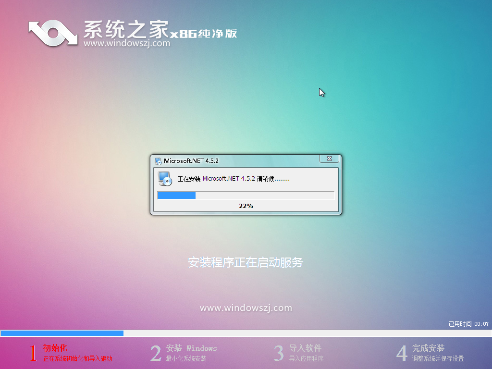Click the 22% percentage label
The height and width of the screenshot is (369, 492).
point(246,206)
